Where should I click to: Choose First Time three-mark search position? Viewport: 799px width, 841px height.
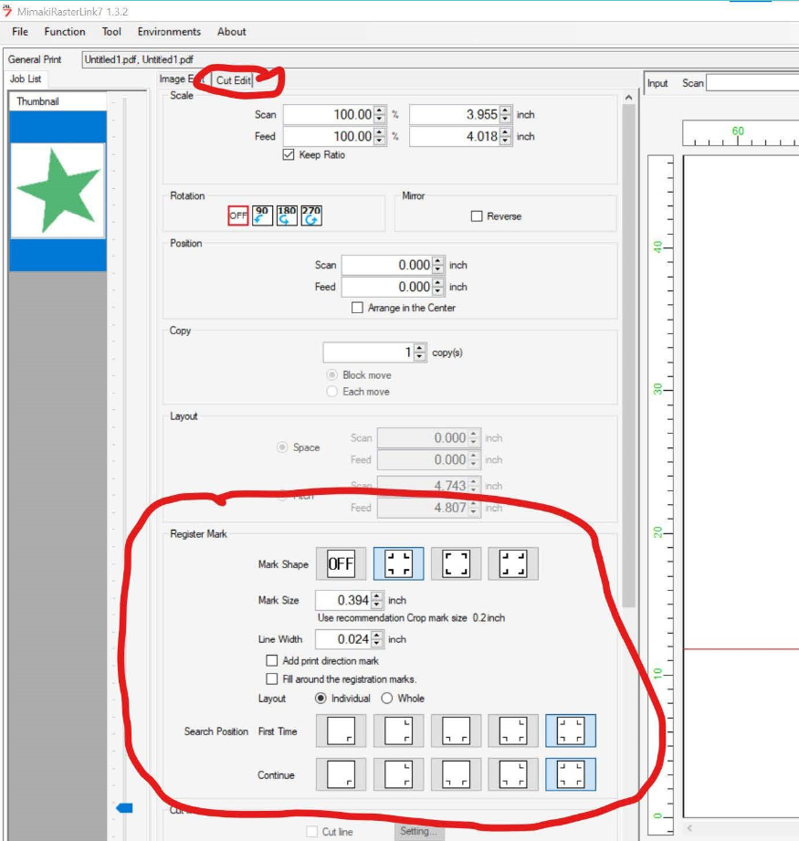click(x=513, y=731)
